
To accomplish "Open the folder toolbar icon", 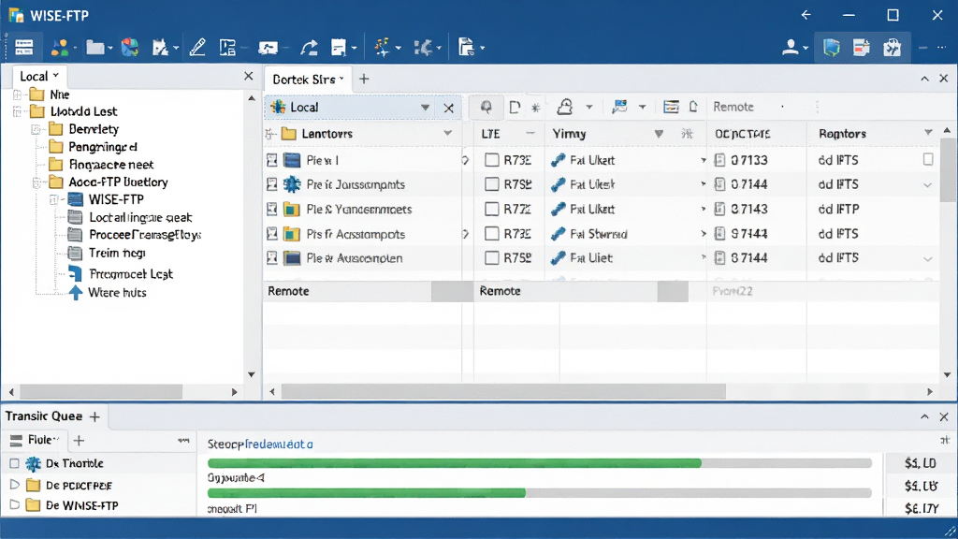I will [94, 47].
